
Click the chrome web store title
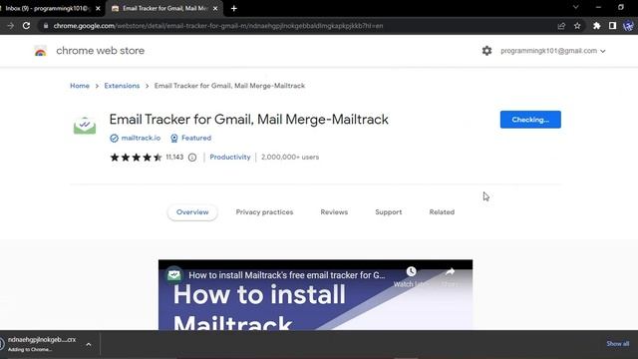[x=100, y=51]
